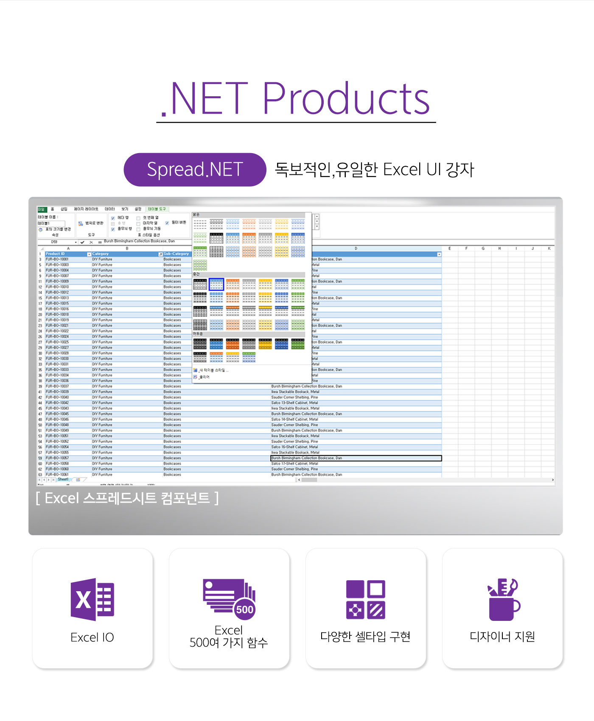The image size is (594, 721).
Task: Click the horizontal scrollbar right arrow
Action: [552, 480]
